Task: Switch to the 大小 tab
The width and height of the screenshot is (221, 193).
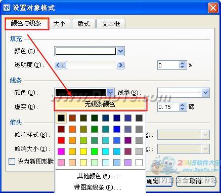Action: click(59, 24)
